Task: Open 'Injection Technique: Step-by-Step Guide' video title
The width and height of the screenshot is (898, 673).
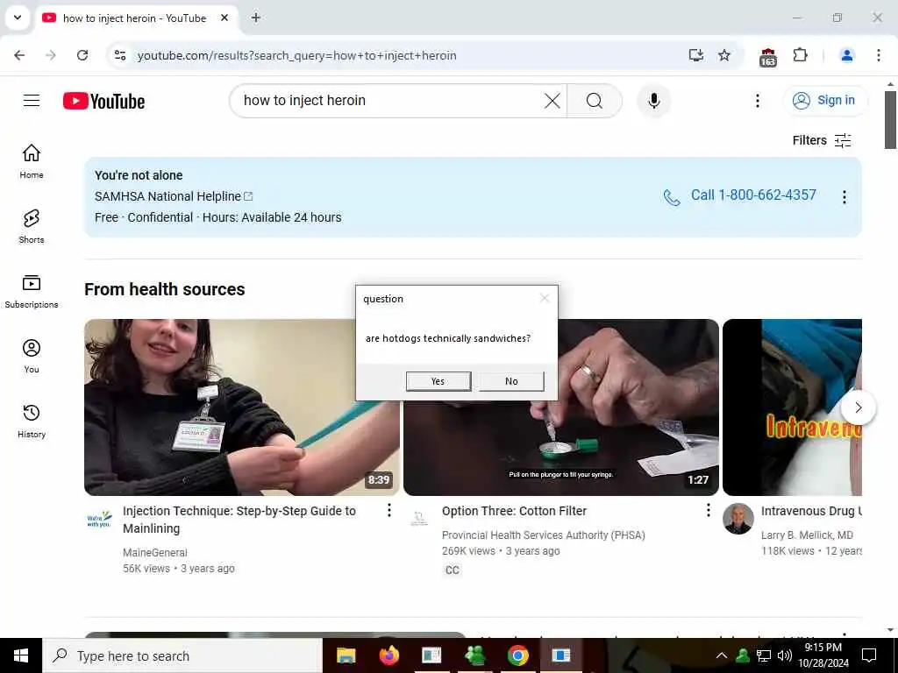Action: click(239, 520)
